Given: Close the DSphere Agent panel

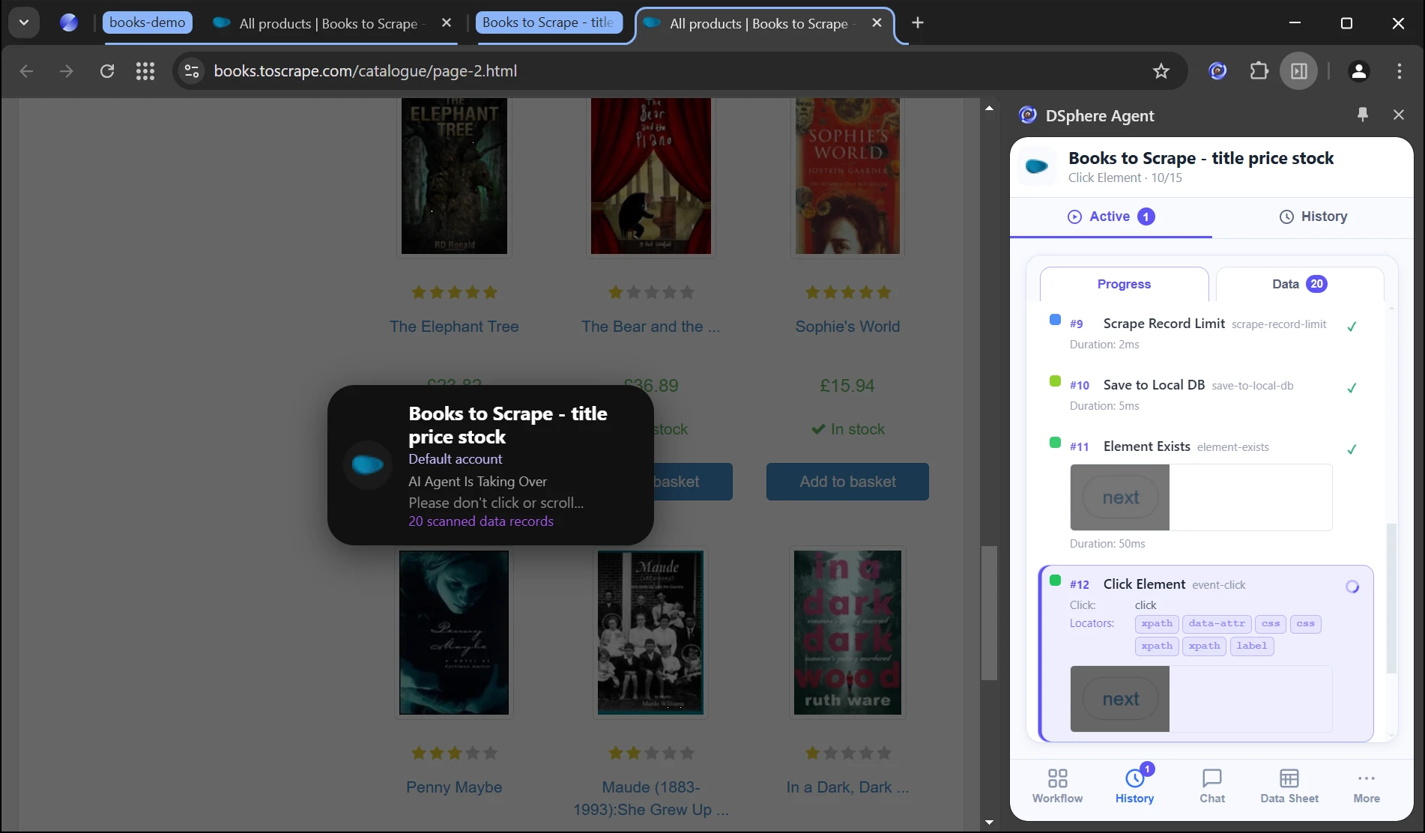Looking at the screenshot, I should coord(1399,115).
